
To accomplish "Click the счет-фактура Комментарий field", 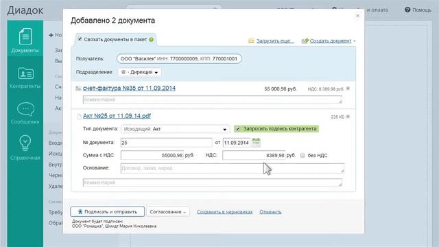I will pos(213,99).
